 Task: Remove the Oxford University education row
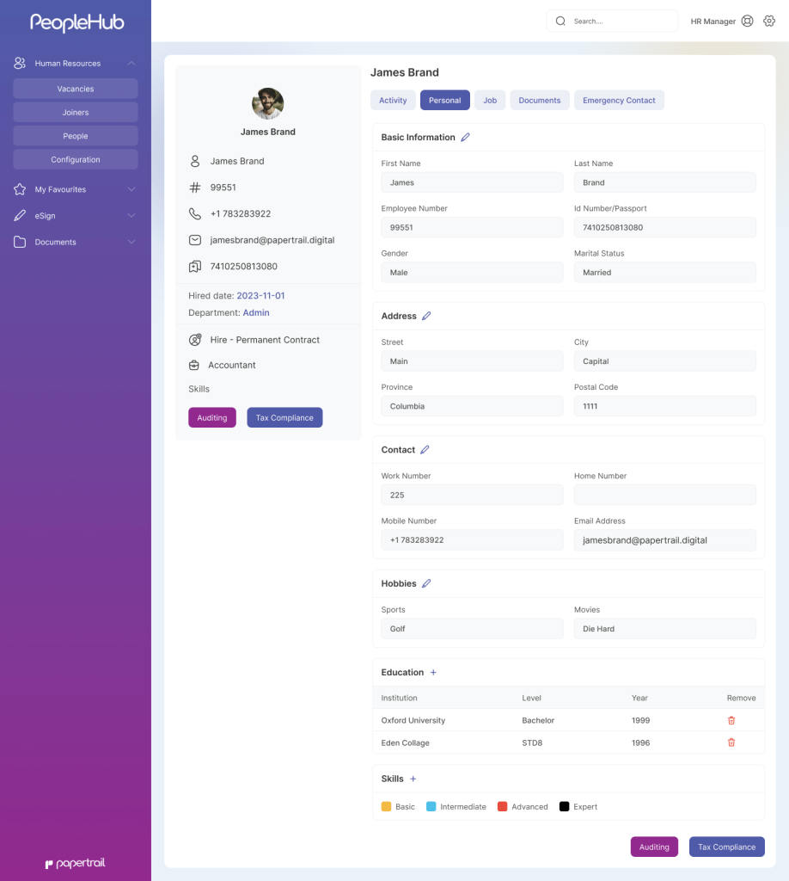click(x=731, y=720)
